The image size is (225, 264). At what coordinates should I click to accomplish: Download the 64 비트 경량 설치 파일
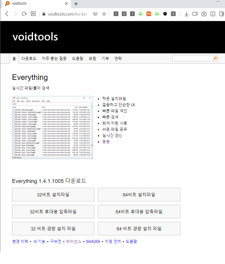[x=139, y=229]
